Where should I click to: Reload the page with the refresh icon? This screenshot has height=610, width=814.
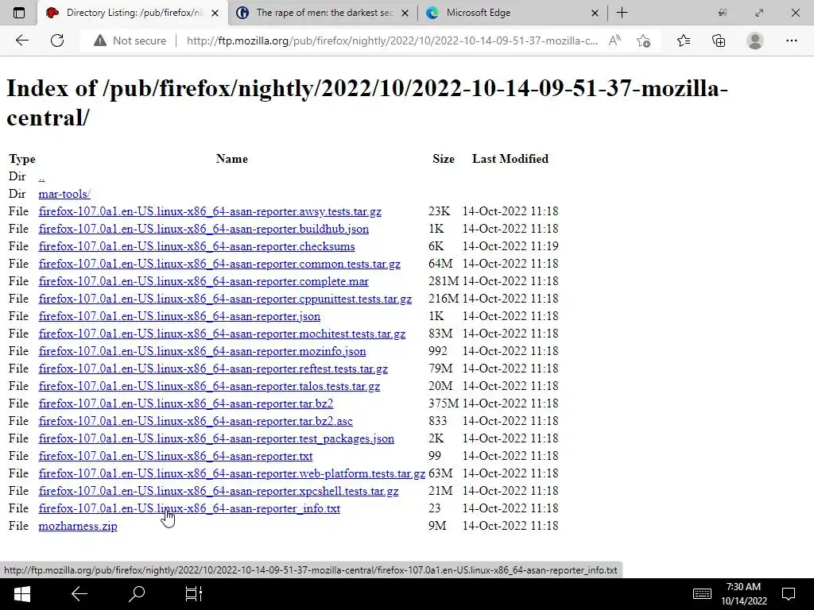pos(57,41)
